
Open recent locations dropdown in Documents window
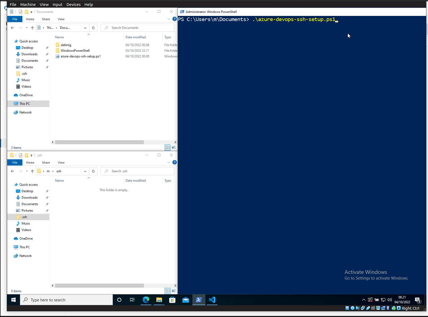coord(27,28)
